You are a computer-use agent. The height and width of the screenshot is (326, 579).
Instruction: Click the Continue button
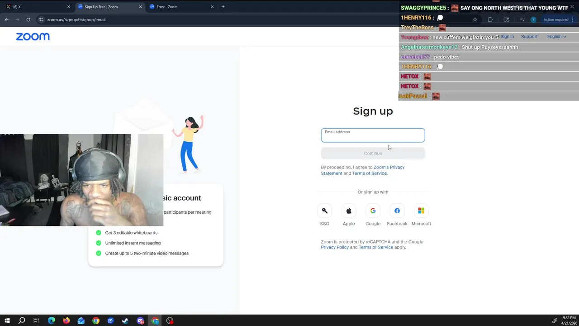click(373, 153)
